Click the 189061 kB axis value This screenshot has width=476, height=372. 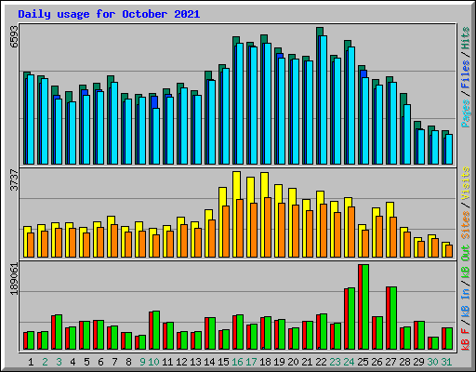(14, 279)
